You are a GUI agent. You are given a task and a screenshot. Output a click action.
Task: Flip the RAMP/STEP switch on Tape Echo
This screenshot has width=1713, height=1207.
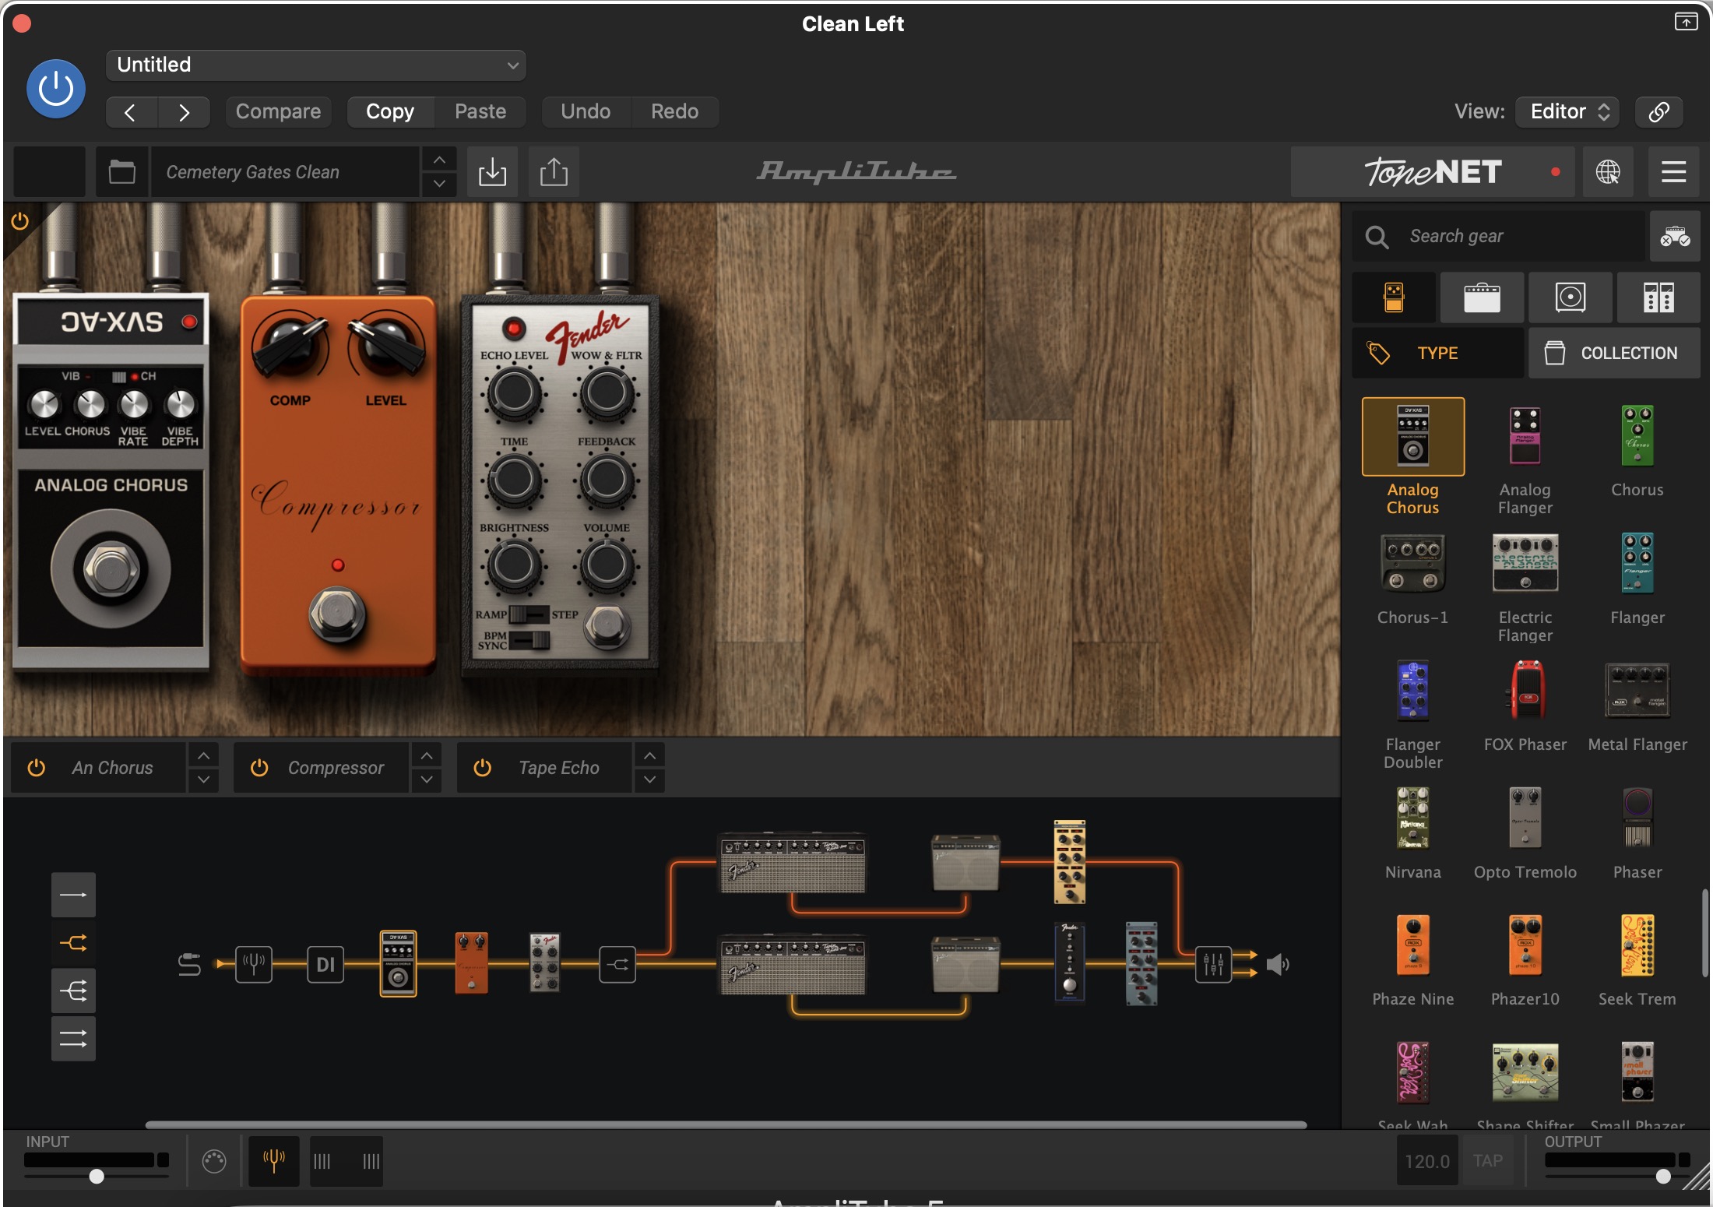coord(529,614)
